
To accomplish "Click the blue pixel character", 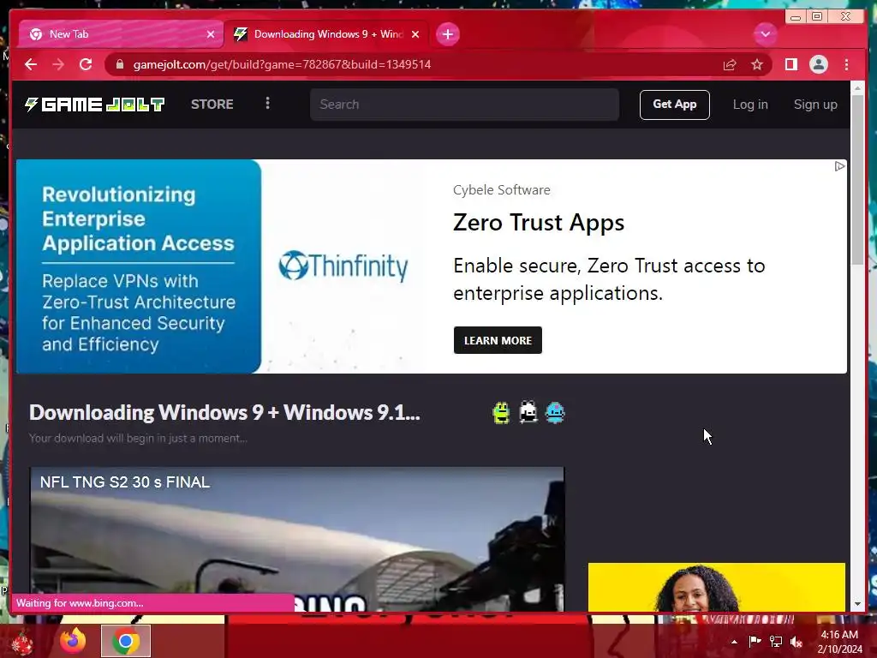I will [x=555, y=413].
